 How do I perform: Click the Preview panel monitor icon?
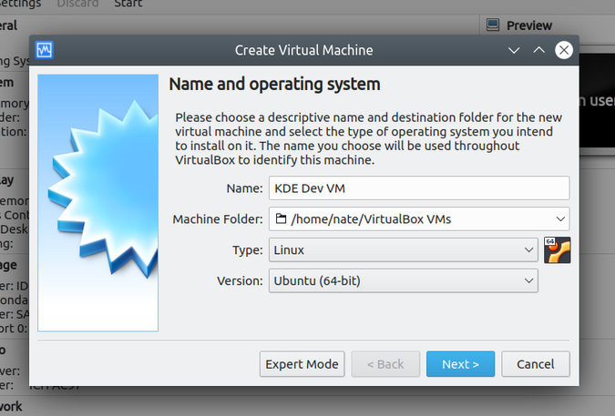tap(492, 25)
